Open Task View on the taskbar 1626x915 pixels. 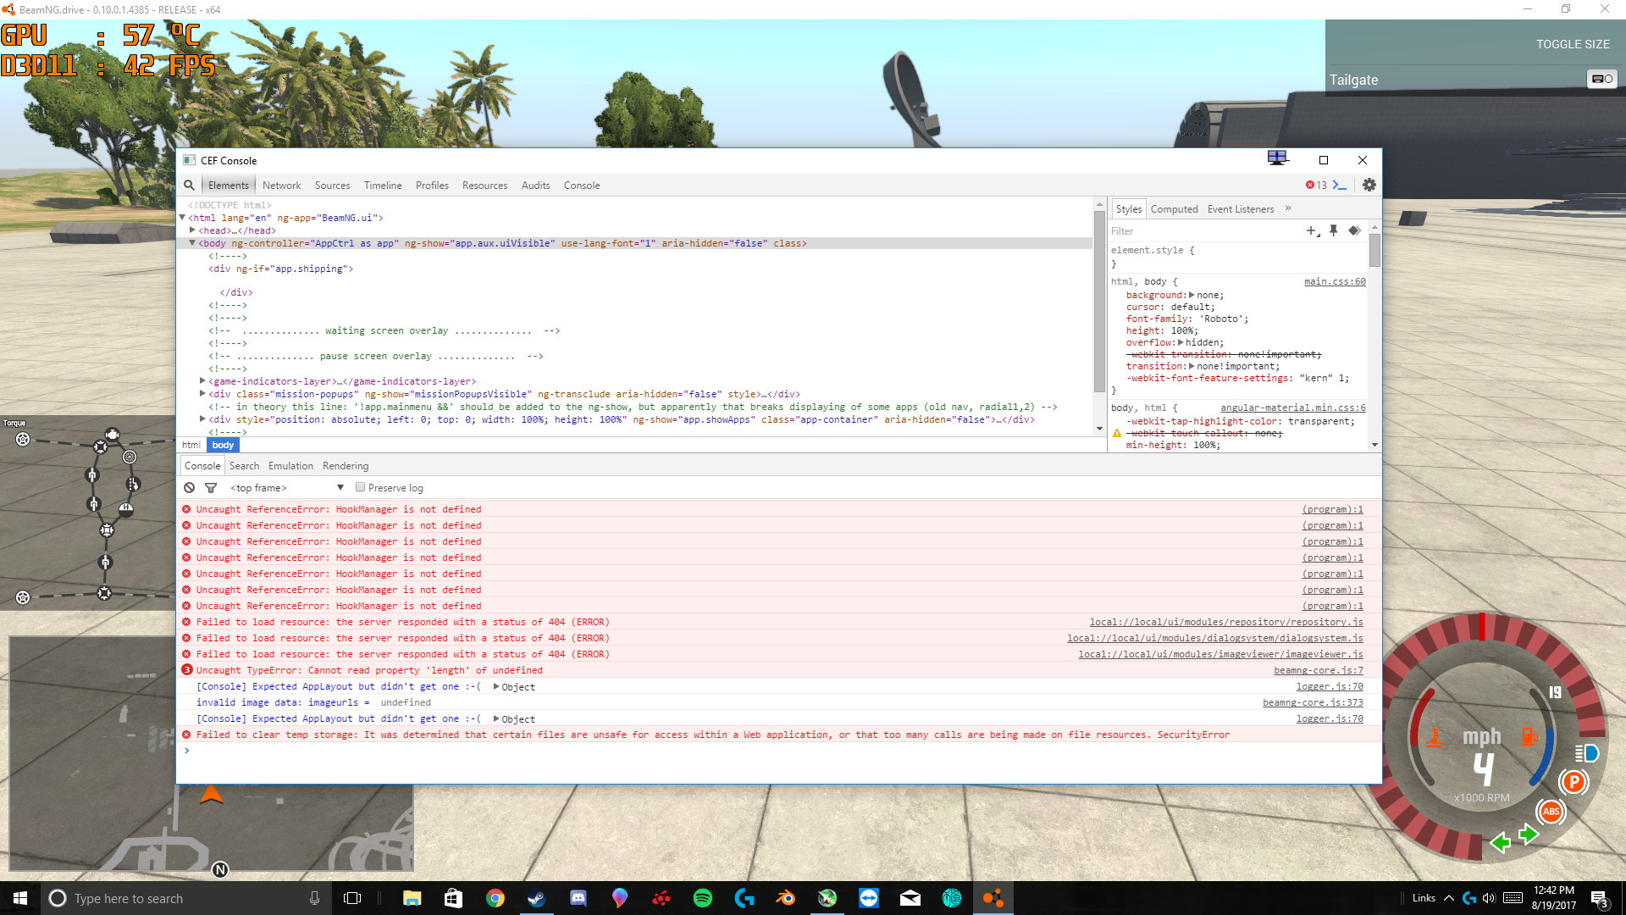(x=352, y=898)
